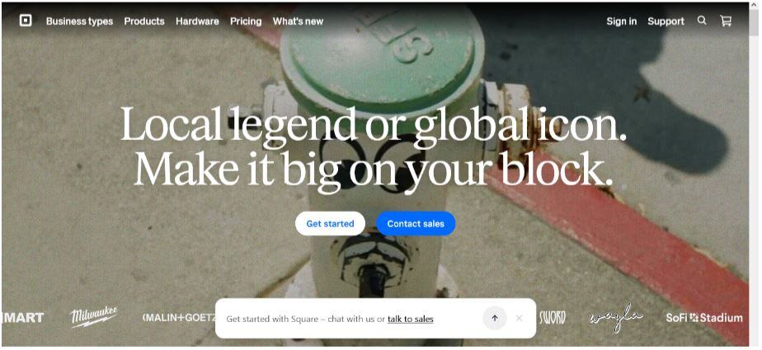Follow the talk to sales link

pyautogui.click(x=410, y=319)
